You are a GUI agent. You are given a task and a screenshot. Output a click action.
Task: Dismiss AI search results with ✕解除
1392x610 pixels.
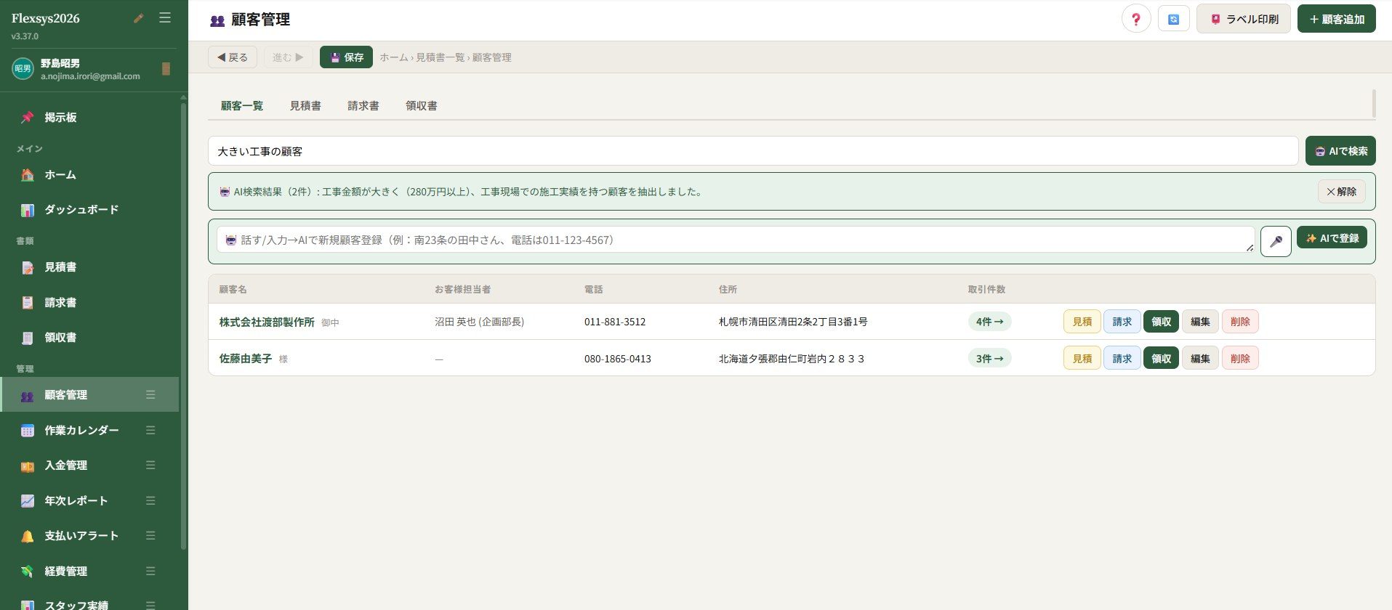click(x=1341, y=192)
